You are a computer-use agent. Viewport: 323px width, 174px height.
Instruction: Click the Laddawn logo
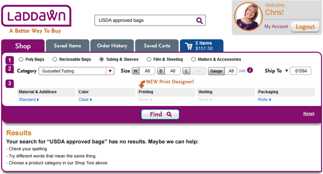tap(36, 16)
